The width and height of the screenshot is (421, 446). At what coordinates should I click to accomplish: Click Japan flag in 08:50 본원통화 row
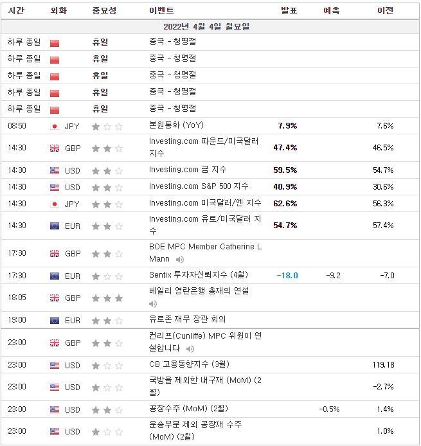pos(55,127)
